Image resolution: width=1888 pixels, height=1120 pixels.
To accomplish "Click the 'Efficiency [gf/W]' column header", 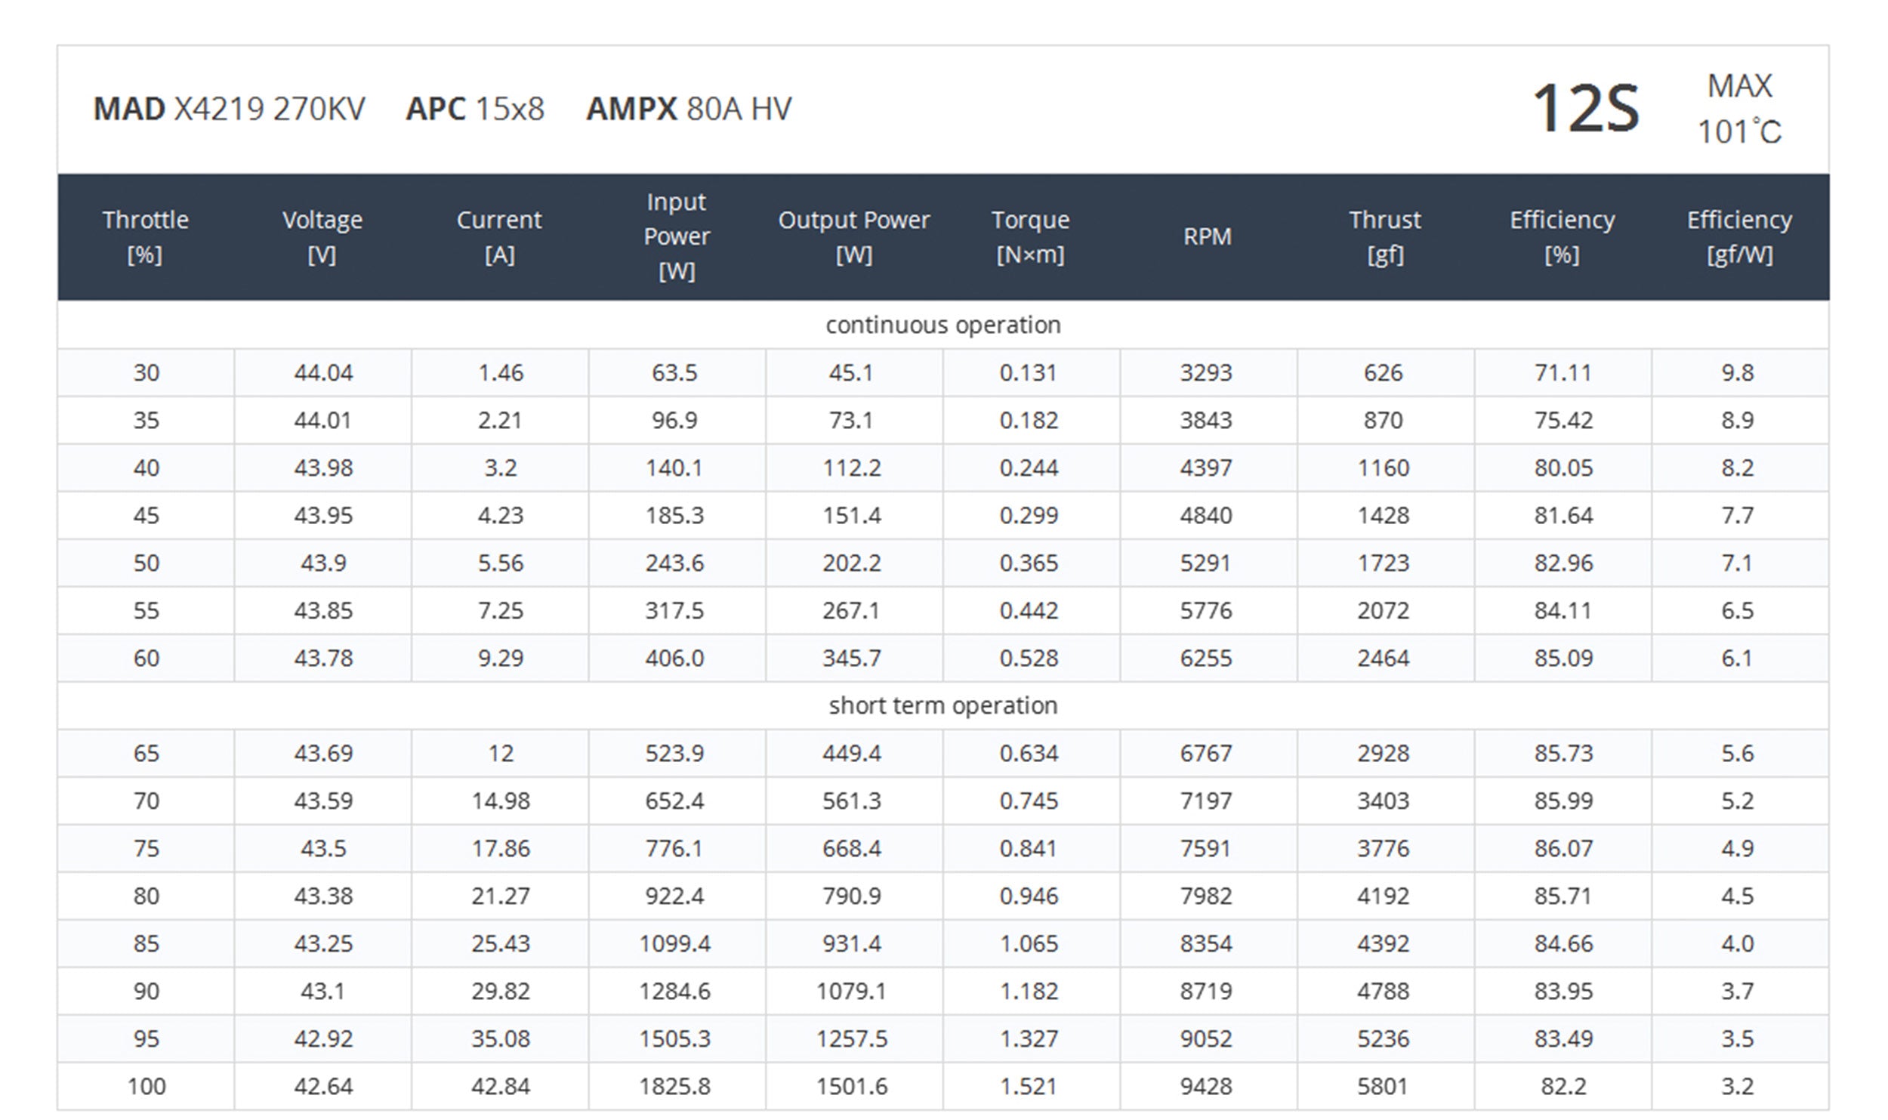I will coord(1739,236).
